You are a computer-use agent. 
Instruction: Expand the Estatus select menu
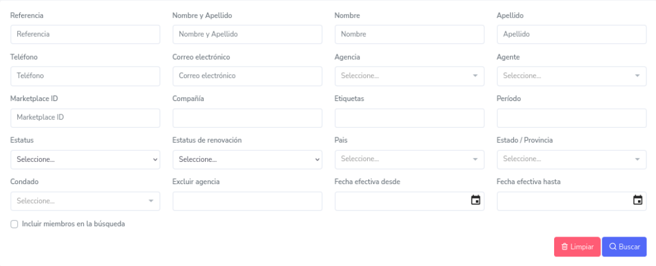[x=85, y=159]
